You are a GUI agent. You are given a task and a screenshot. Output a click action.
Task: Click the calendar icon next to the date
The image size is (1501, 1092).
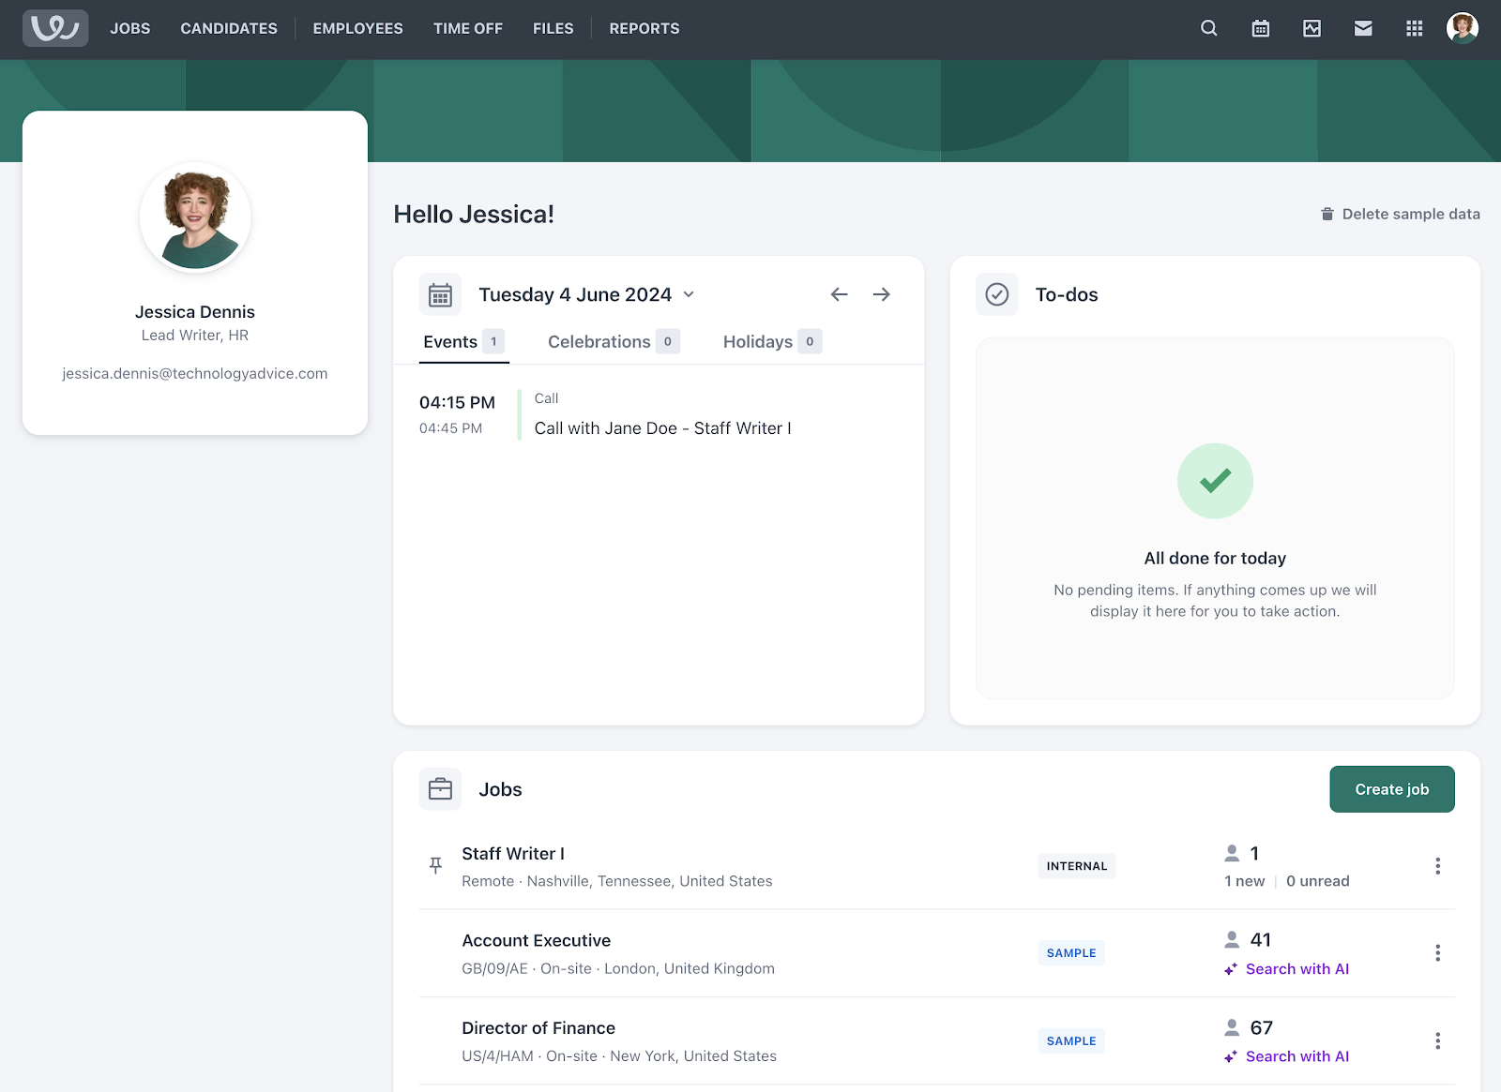coord(440,294)
